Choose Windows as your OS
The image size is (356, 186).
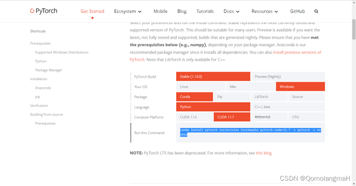click(300, 86)
